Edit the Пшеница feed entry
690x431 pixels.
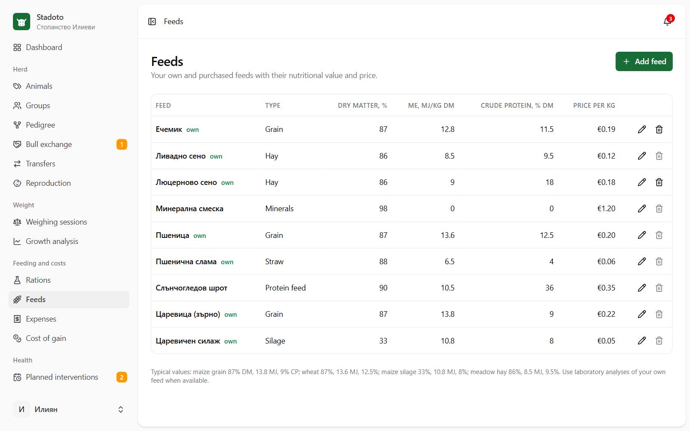click(642, 235)
